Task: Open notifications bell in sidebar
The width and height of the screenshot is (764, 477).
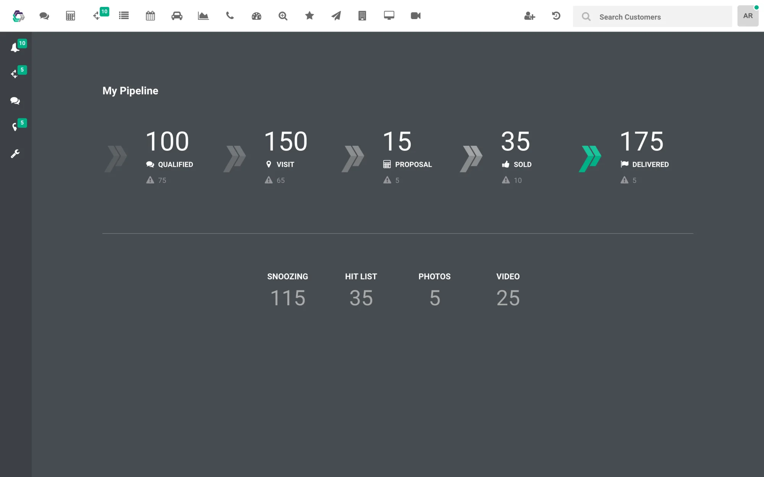Action: (x=15, y=47)
